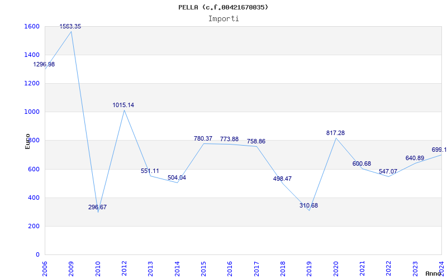
Task: Select the 0 y-axis tick label
Action: click(38, 254)
